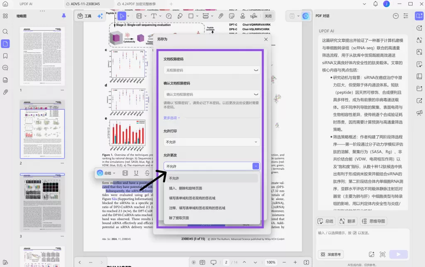
Task: Open the dropdown arrow beside the save icon
Action: click(x=298, y=16)
